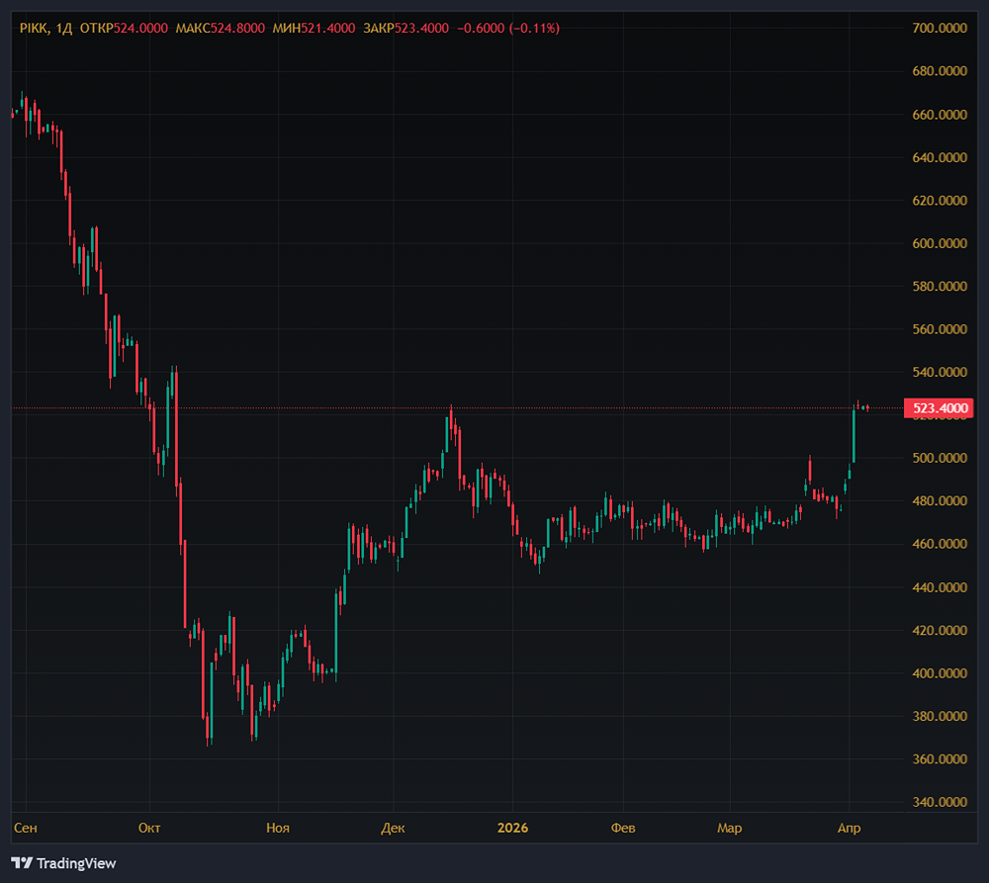
Task: Click the 460.0000 price axis label
Action: tap(940, 543)
